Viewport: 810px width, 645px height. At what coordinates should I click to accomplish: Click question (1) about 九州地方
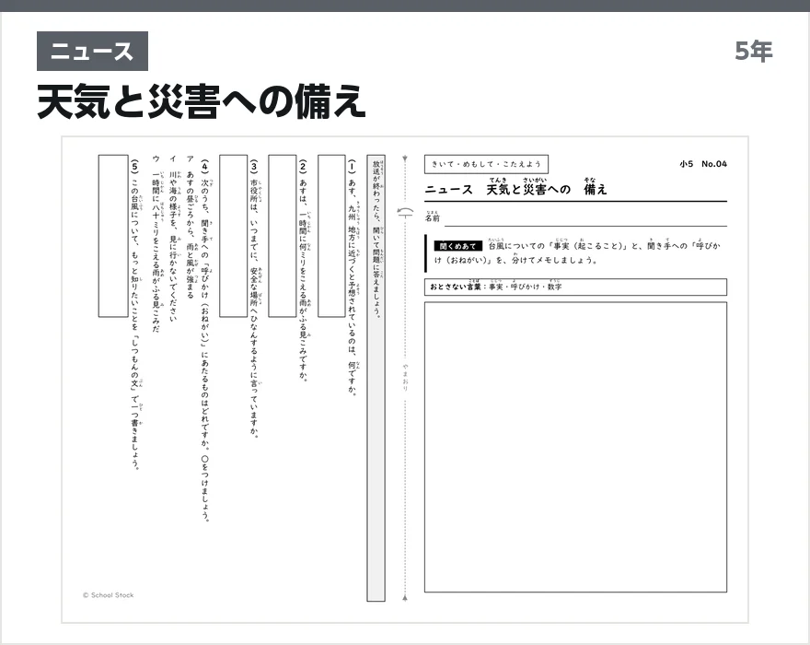[353, 277]
